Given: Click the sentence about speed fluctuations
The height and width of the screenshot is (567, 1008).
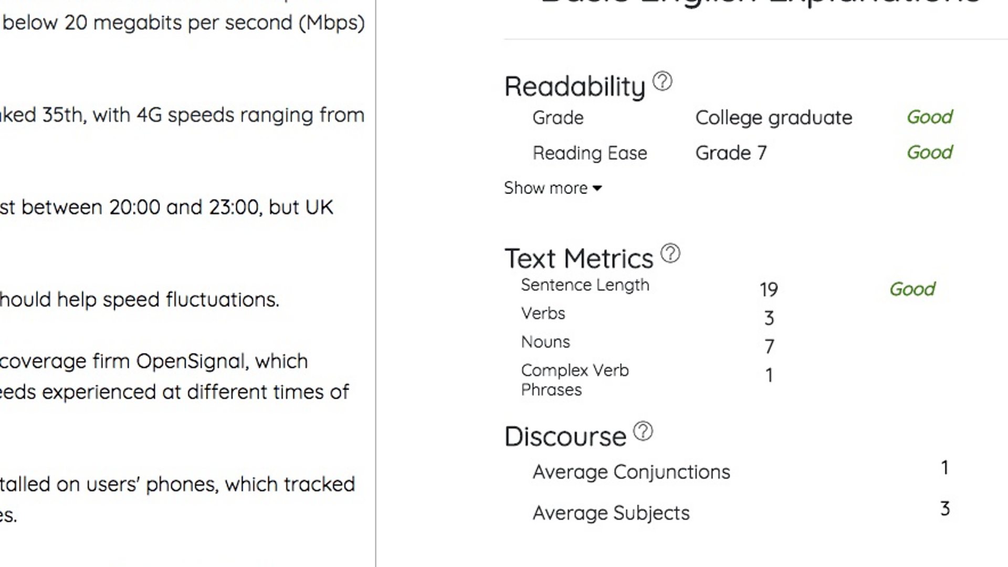Looking at the screenshot, I should tap(139, 300).
